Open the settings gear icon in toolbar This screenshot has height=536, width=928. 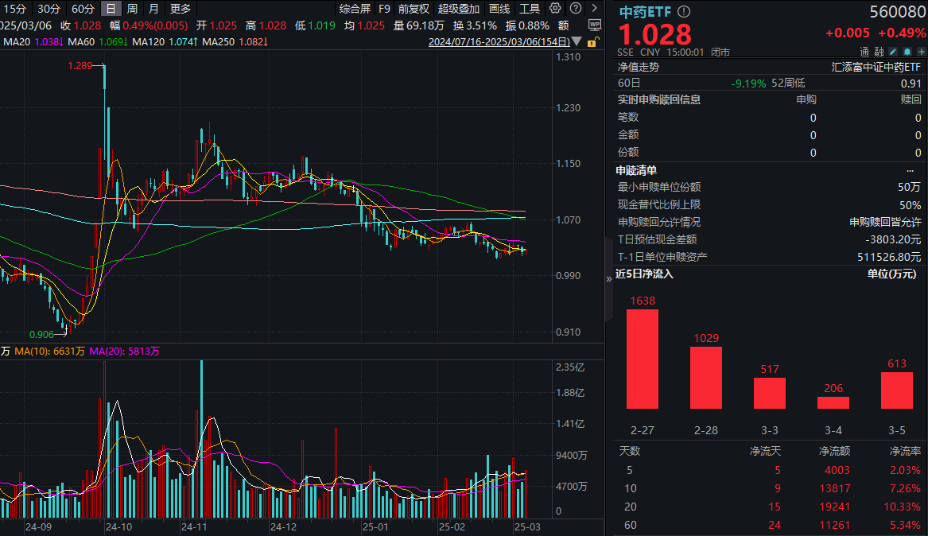click(554, 8)
